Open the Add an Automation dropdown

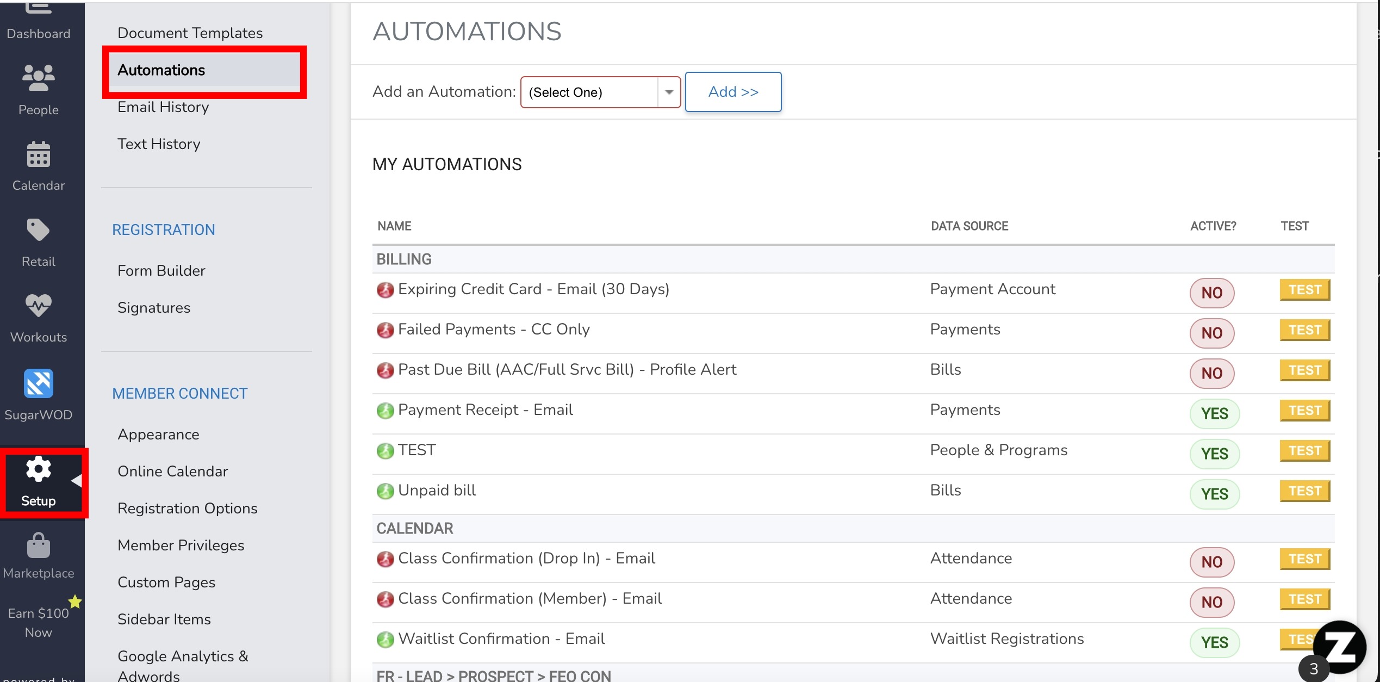coord(600,92)
